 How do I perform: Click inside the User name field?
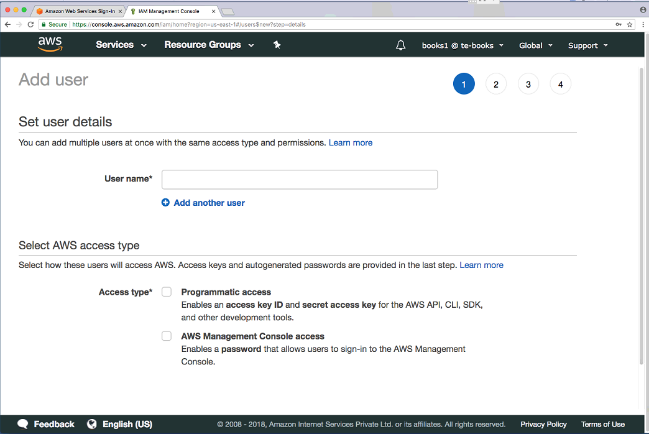point(300,179)
